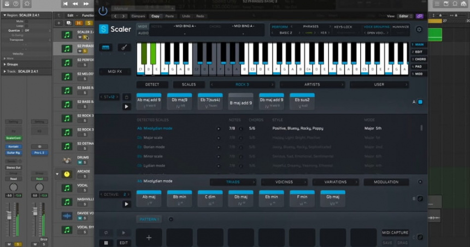Open the TRIADS chord type dropdown
This screenshot has height=247, width=470.
click(x=233, y=182)
